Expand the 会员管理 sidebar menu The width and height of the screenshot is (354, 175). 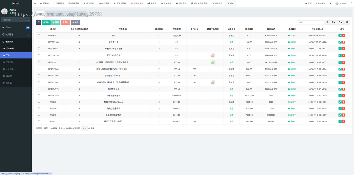(16, 35)
